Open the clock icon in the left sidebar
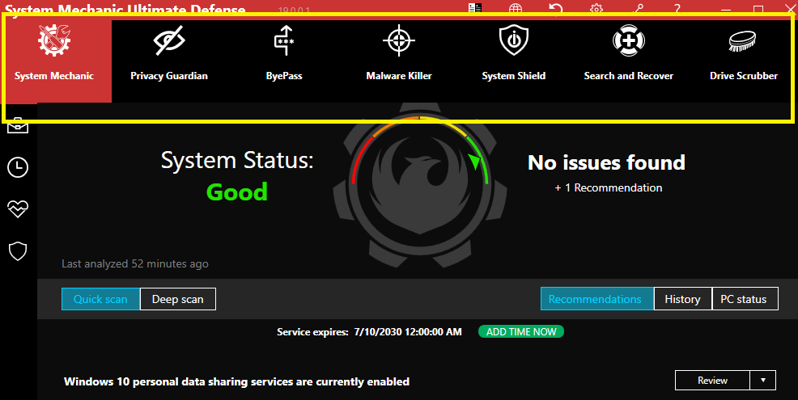 (18, 168)
